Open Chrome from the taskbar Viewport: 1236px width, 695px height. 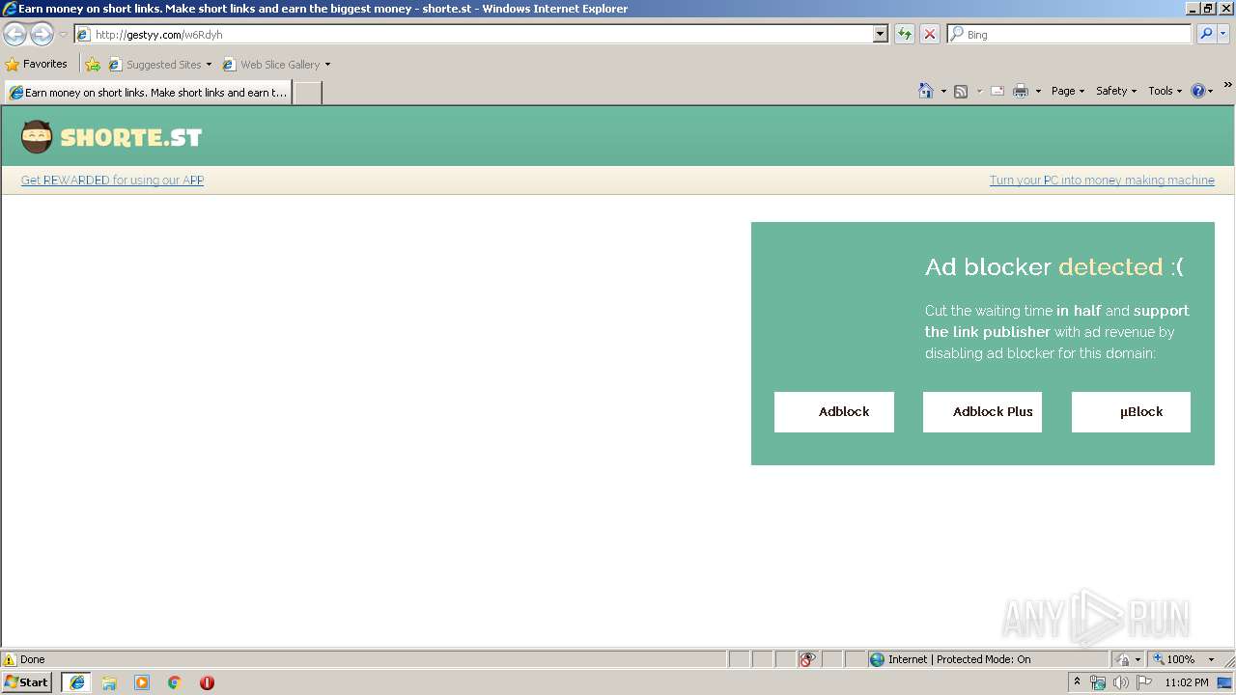(175, 682)
